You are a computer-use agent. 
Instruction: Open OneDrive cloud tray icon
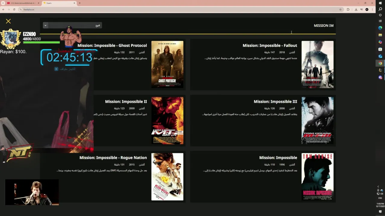point(382,190)
